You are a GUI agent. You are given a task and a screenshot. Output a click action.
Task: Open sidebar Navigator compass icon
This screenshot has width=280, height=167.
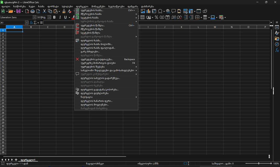[277, 44]
